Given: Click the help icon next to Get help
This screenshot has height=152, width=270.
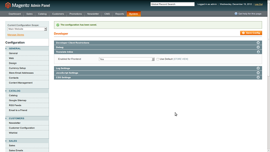Looking at the screenshot, I should click(x=236, y=14).
